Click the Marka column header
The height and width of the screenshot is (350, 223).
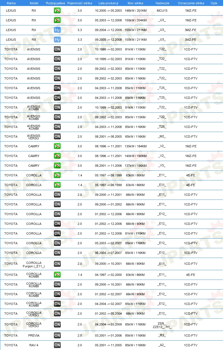[x=11, y=3]
